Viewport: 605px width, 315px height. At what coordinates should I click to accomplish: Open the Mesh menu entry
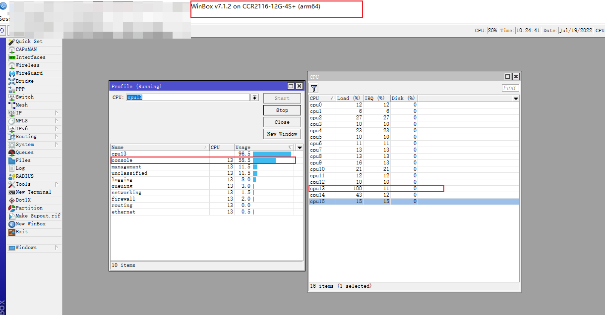point(21,105)
